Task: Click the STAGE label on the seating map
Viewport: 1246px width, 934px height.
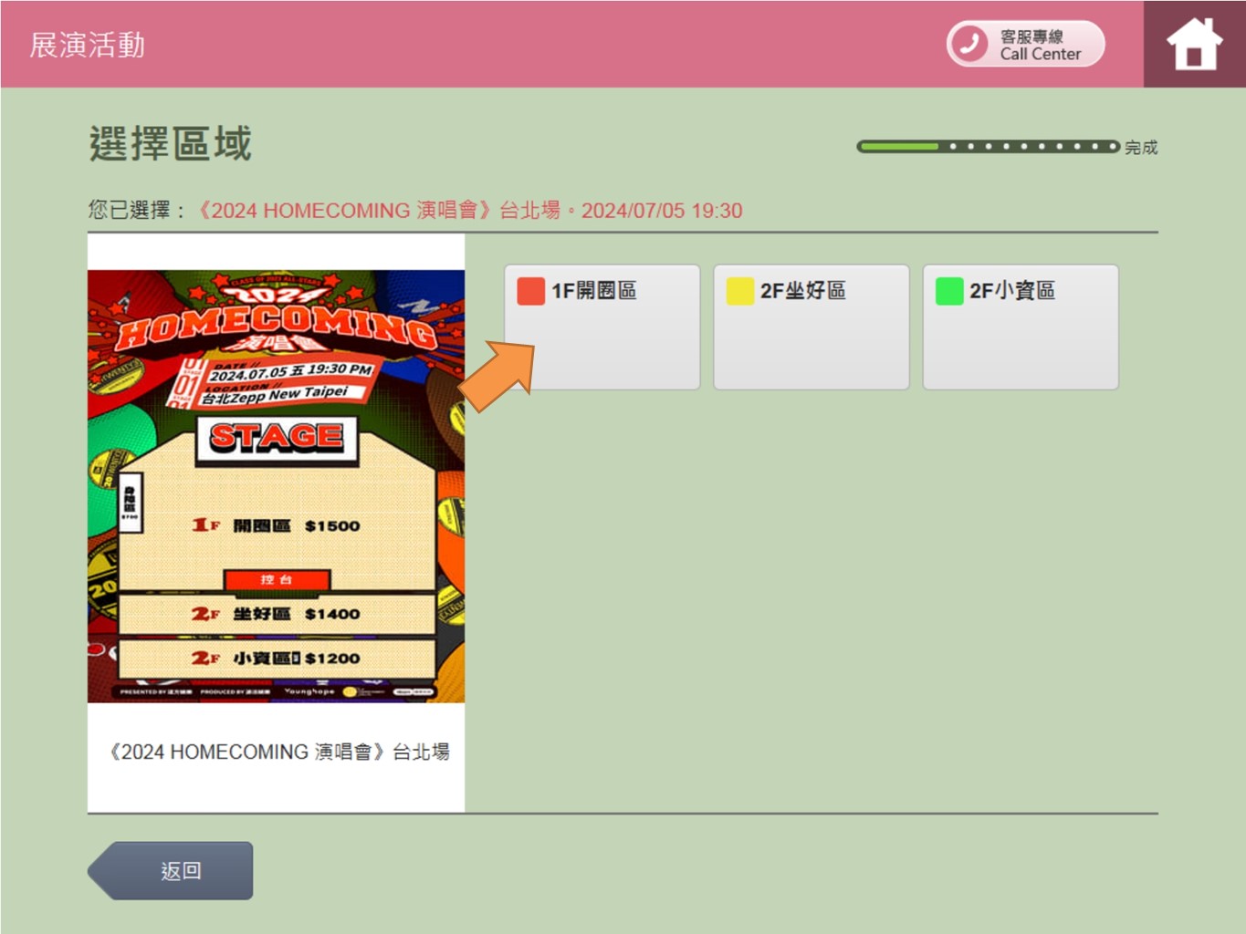Action: pyautogui.click(x=277, y=438)
